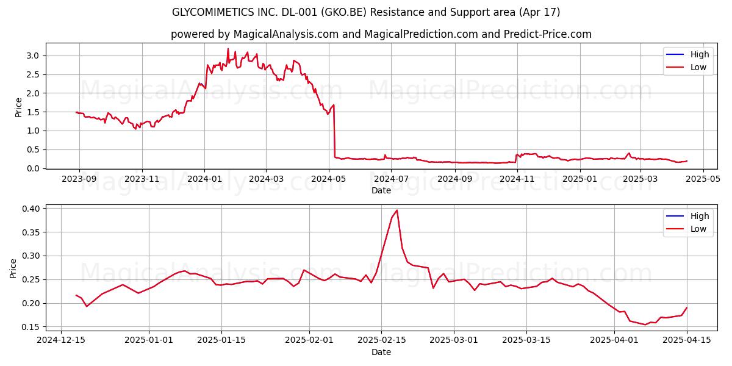This screenshot has height=366, width=732.
Task: Click the '2023-11' x-axis label
Action: (x=142, y=179)
